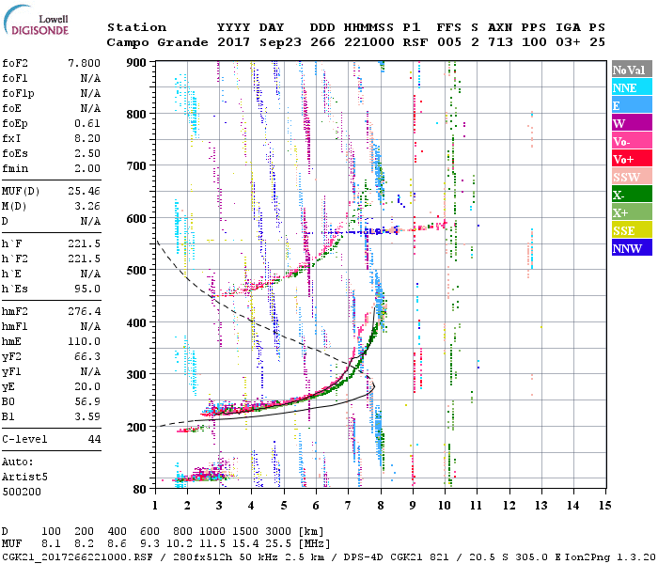658x564 pixels.
Task: Click the Lowell Digisonde logo
Action: (36, 20)
